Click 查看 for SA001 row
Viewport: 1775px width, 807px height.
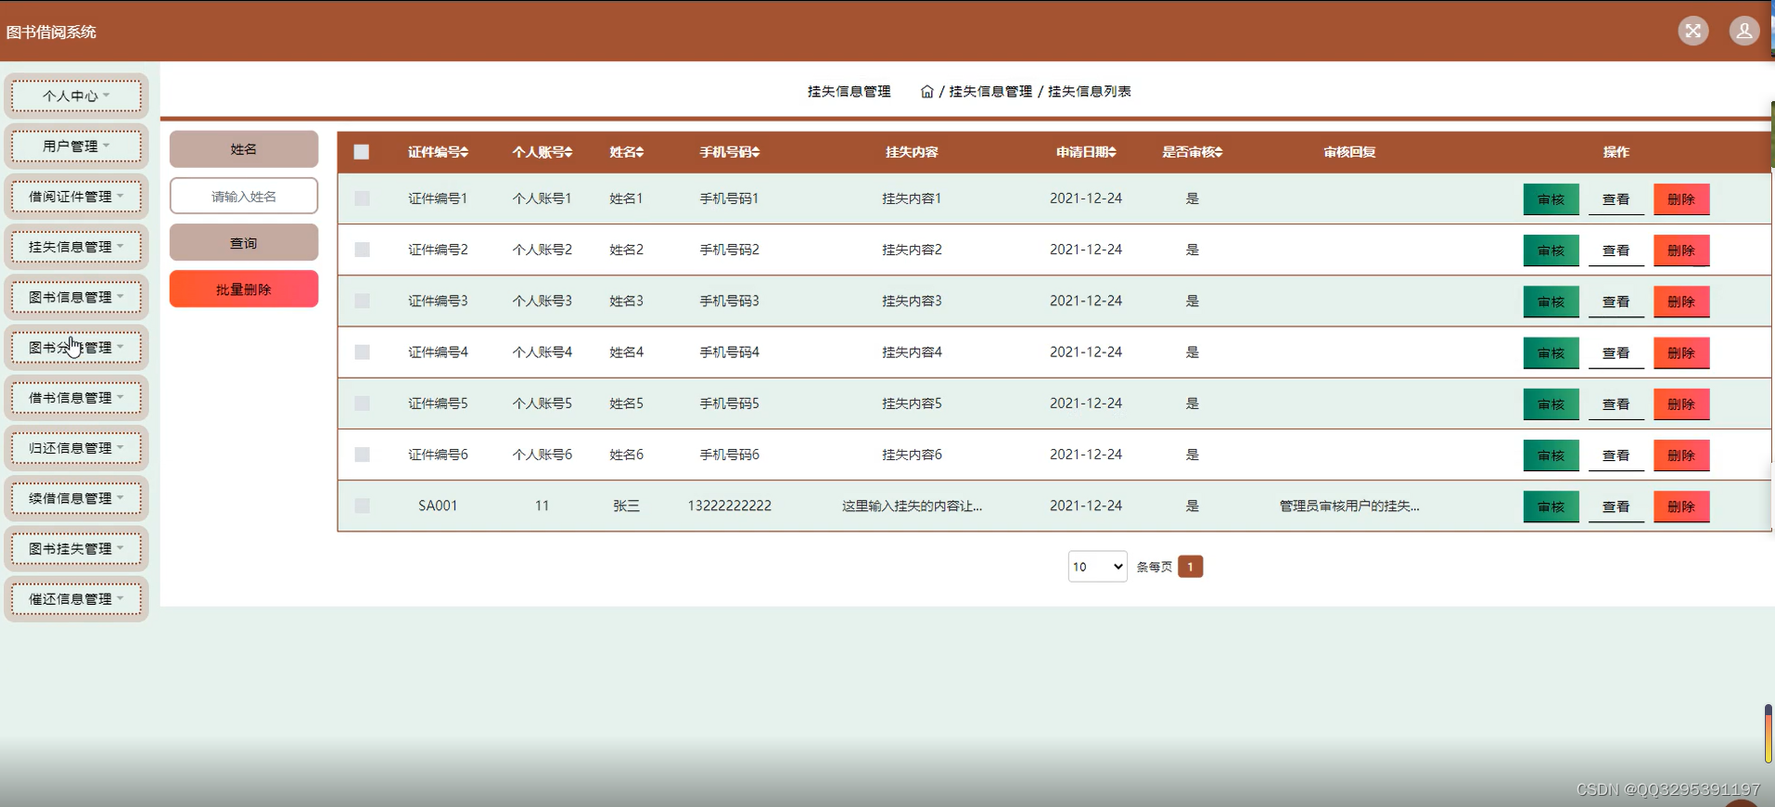click(x=1615, y=506)
